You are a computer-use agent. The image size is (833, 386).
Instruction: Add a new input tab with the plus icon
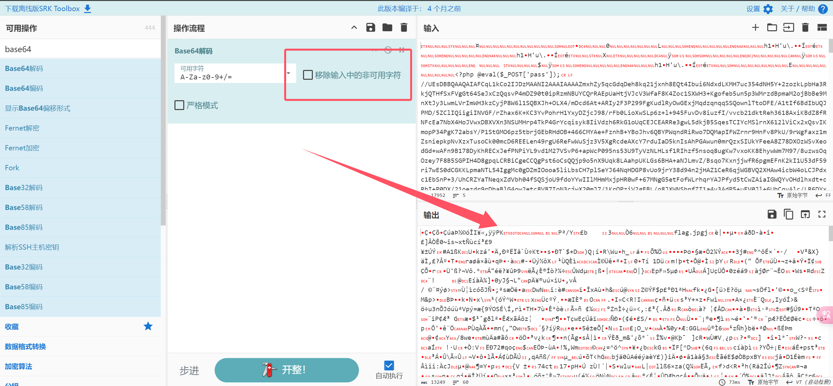tap(755, 28)
